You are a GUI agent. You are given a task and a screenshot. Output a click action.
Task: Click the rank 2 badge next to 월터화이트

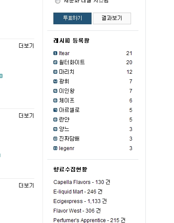[55, 62]
